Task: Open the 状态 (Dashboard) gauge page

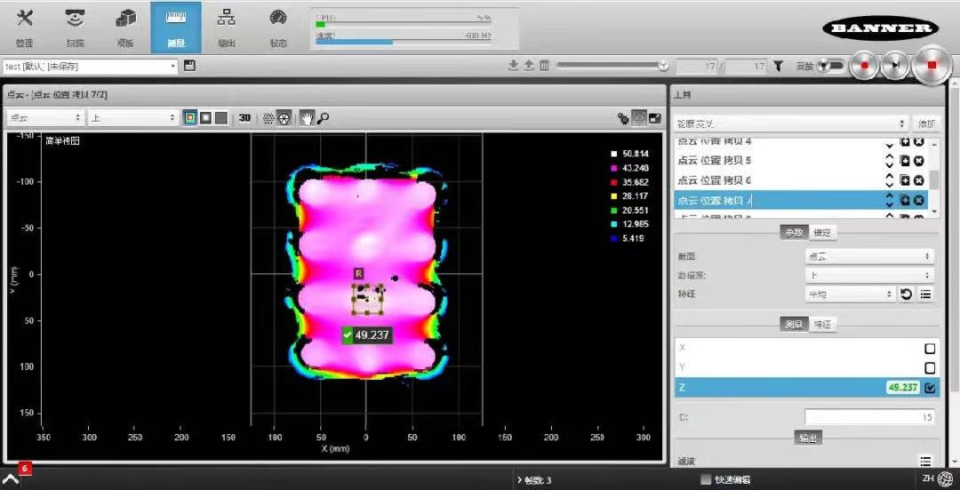Action: pos(278,28)
